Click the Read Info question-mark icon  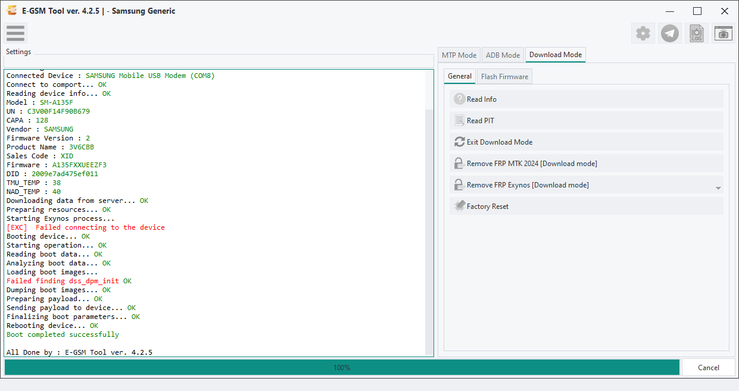pyautogui.click(x=459, y=99)
